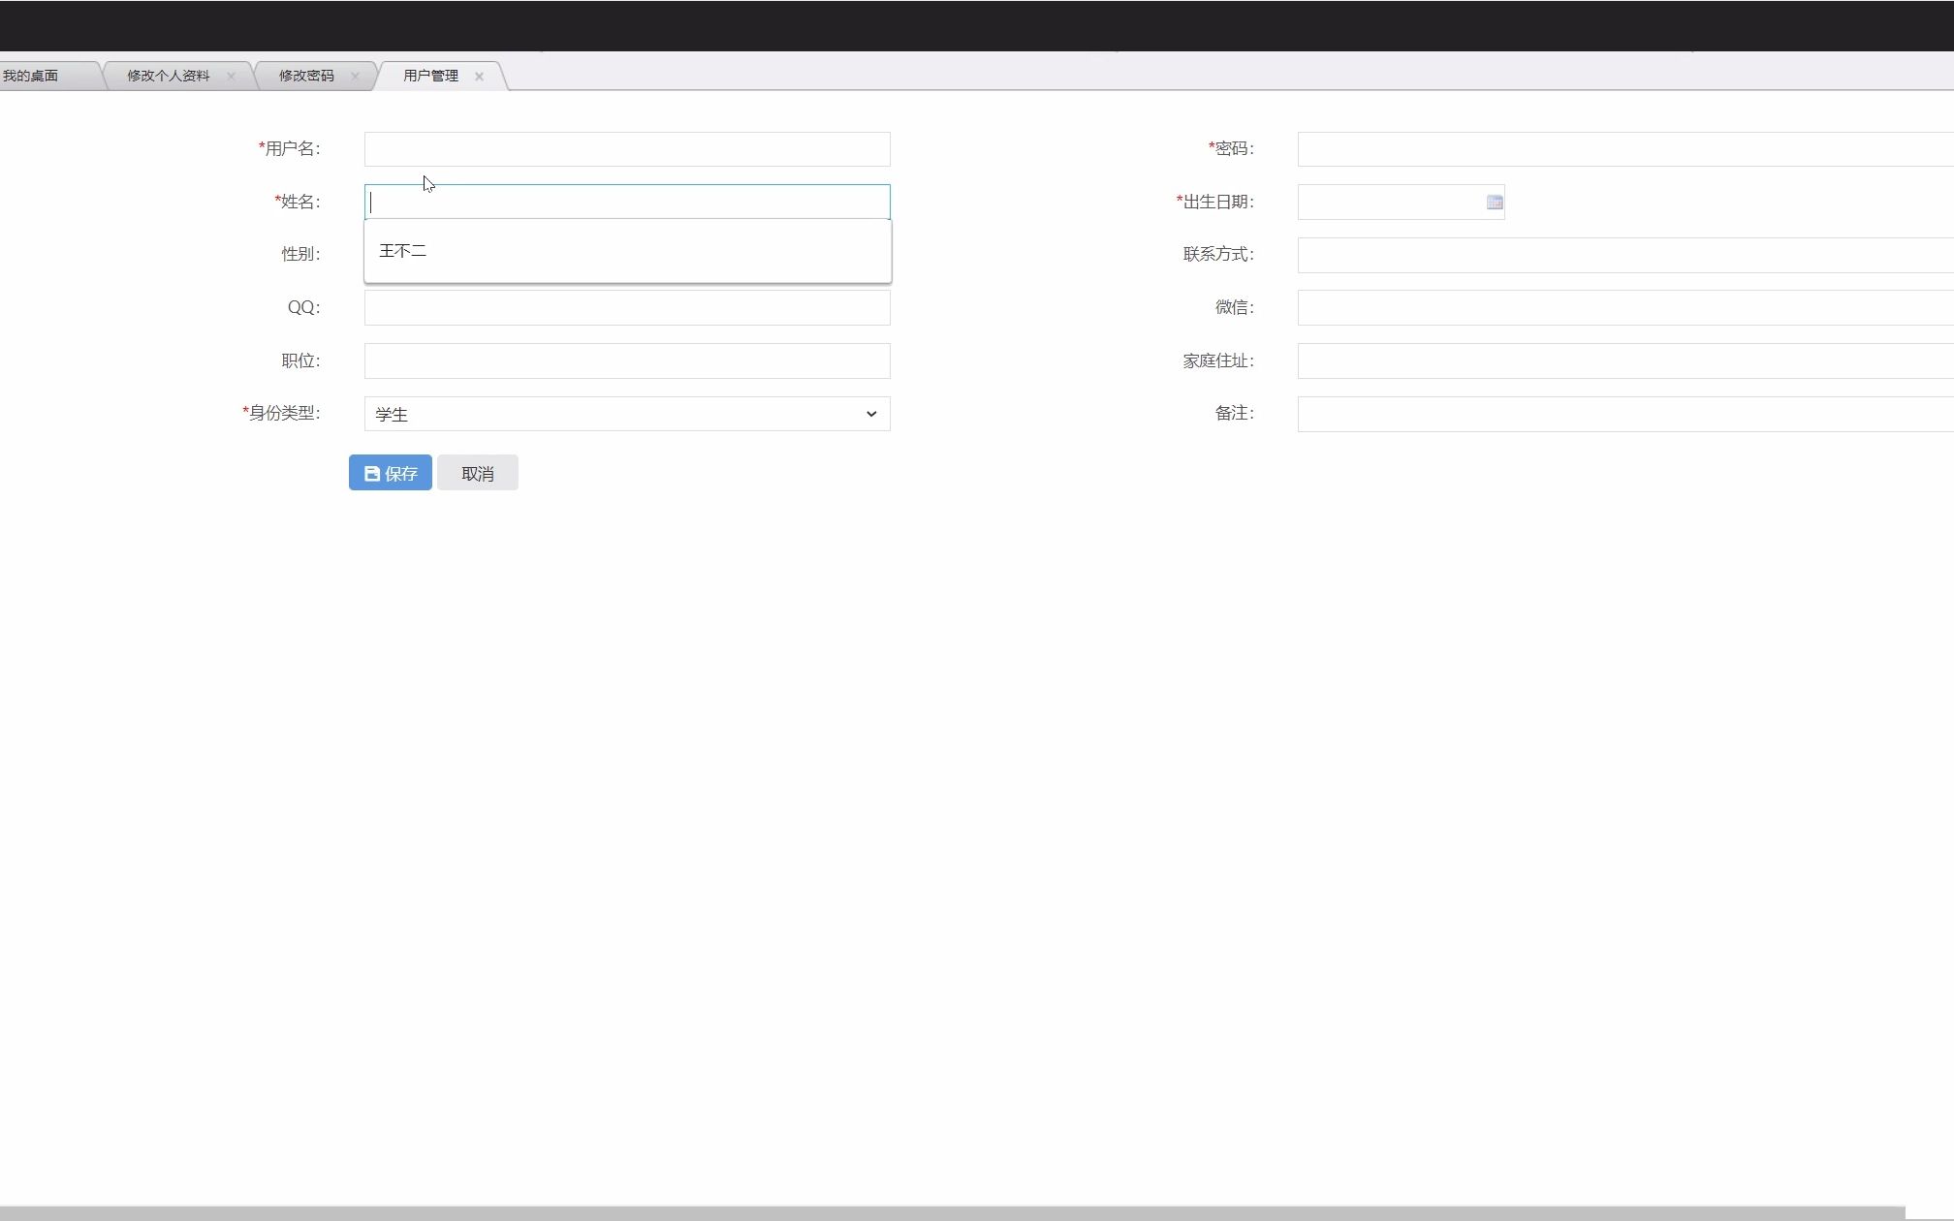Screen dimensions: 1954x1221
Task: Focus the 职位 input field
Action: tap(627, 360)
